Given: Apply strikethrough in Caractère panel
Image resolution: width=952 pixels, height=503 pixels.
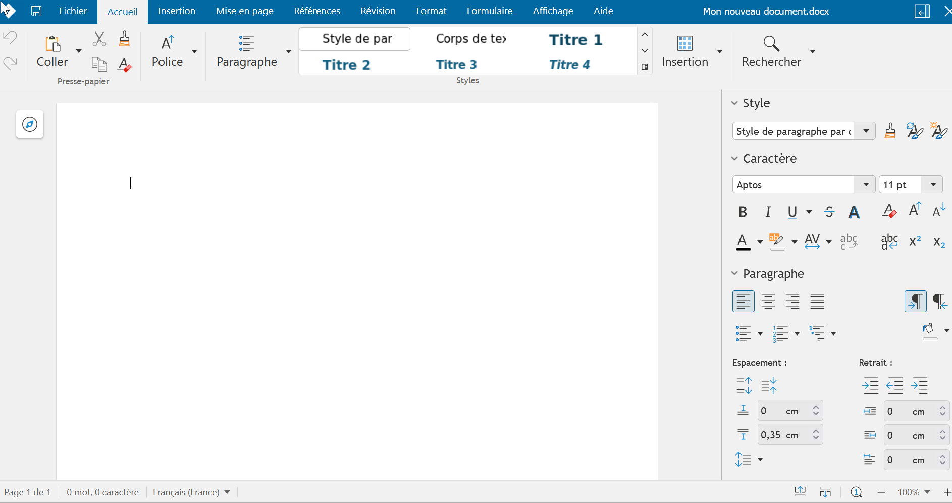Looking at the screenshot, I should point(829,212).
